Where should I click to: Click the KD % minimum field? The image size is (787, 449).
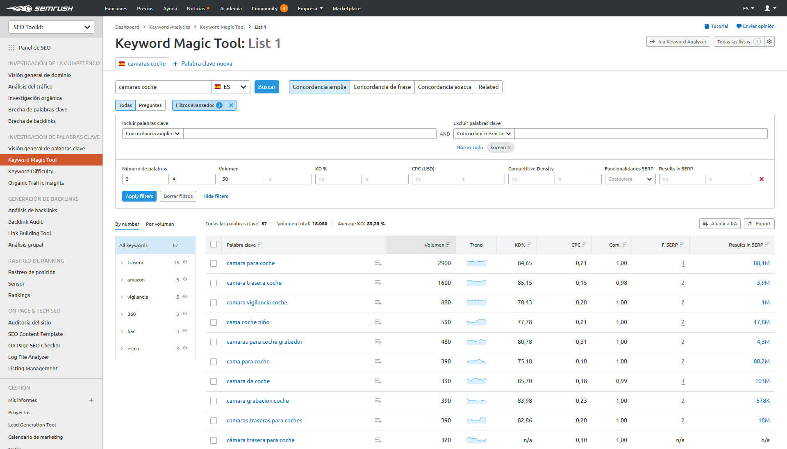(x=339, y=179)
